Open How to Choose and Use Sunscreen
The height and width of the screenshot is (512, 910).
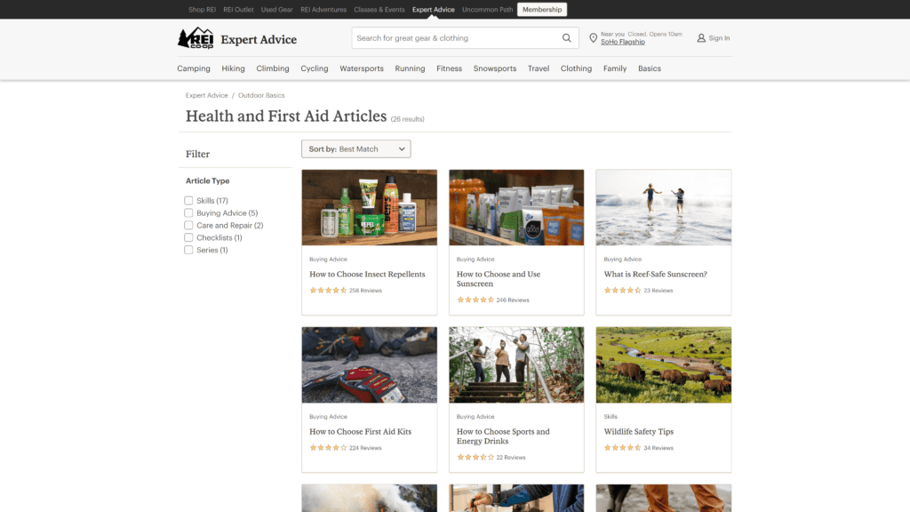(x=499, y=278)
